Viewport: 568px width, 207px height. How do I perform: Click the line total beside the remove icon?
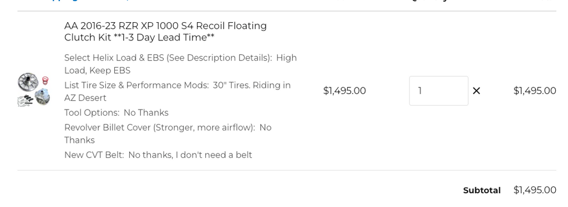pyautogui.click(x=535, y=91)
